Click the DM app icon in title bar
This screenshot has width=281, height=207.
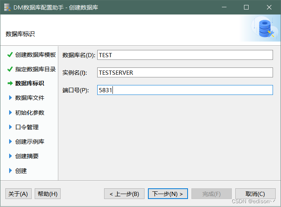pyautogui.click(x=7, y=7)
